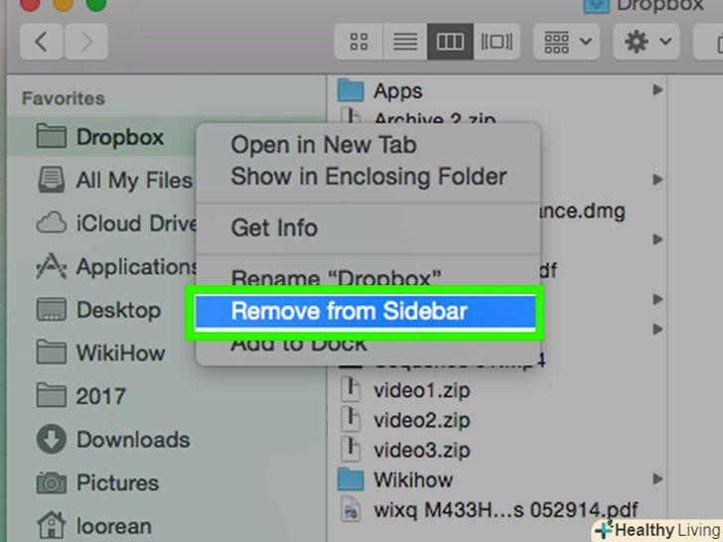Screen dimensions: 723x542
Task: Switch to list view in toolbar
Action: click(x=405, y=42)
